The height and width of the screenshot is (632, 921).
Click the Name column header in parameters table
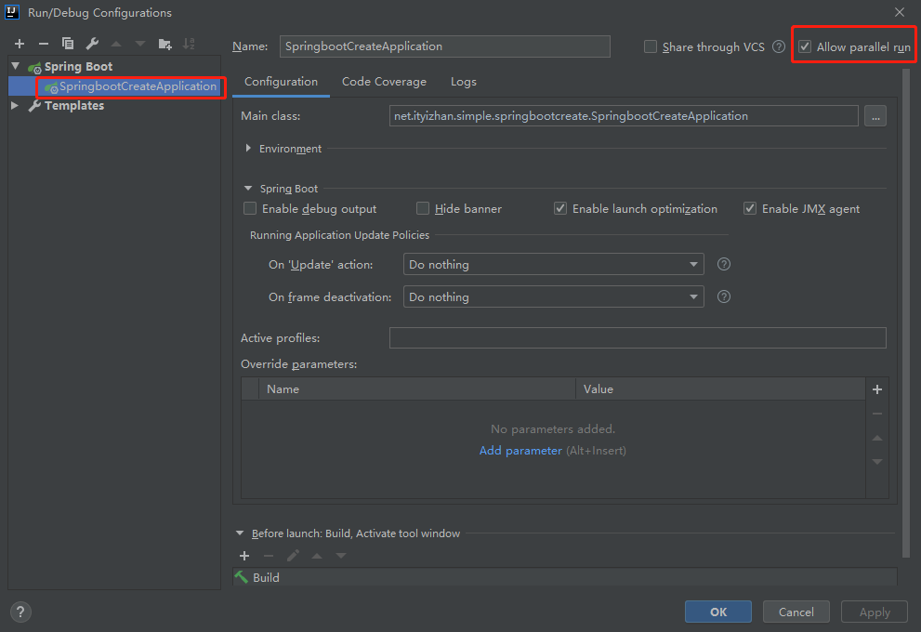click(416, 388)
